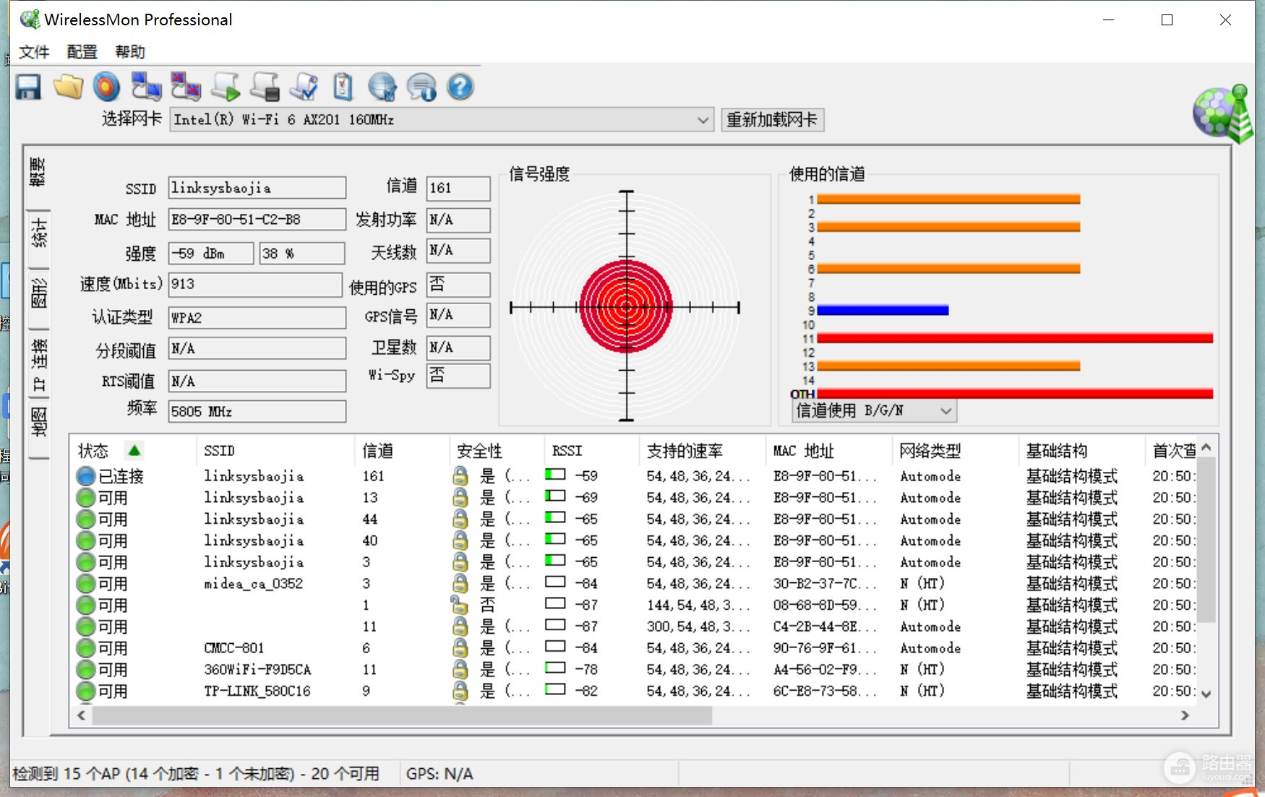Viewport: 1265px width, 797px height.
Task: Click the 认证类型 field showing WPA2
Action: [x=257, y=318]
